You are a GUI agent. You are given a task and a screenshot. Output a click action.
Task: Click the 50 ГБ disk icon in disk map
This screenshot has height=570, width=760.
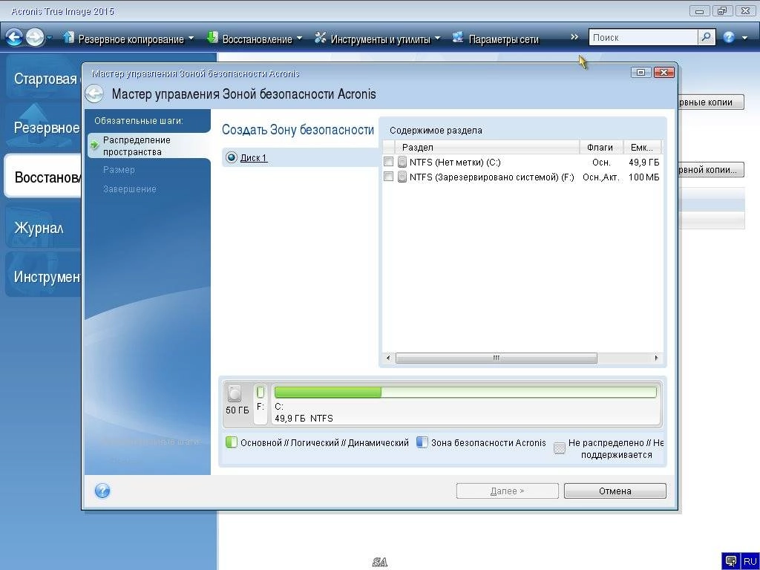[x=235, y=394]
